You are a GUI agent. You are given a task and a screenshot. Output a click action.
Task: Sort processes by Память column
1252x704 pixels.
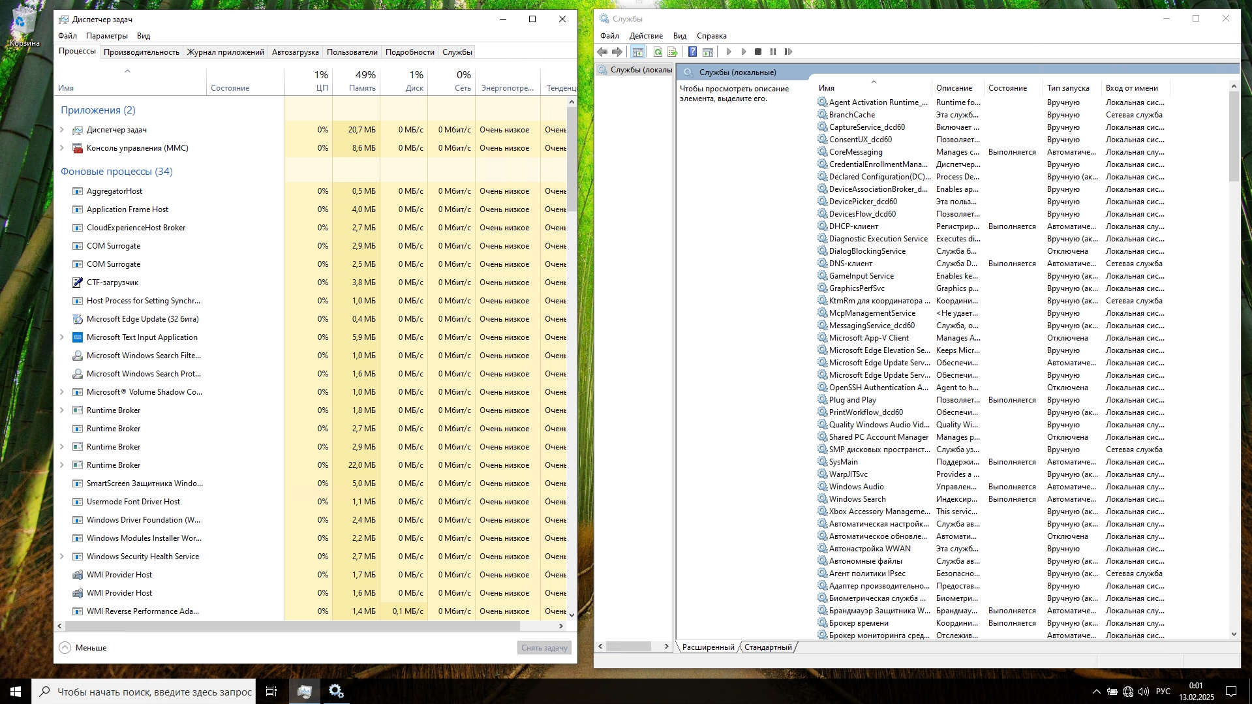click(356, 81)
